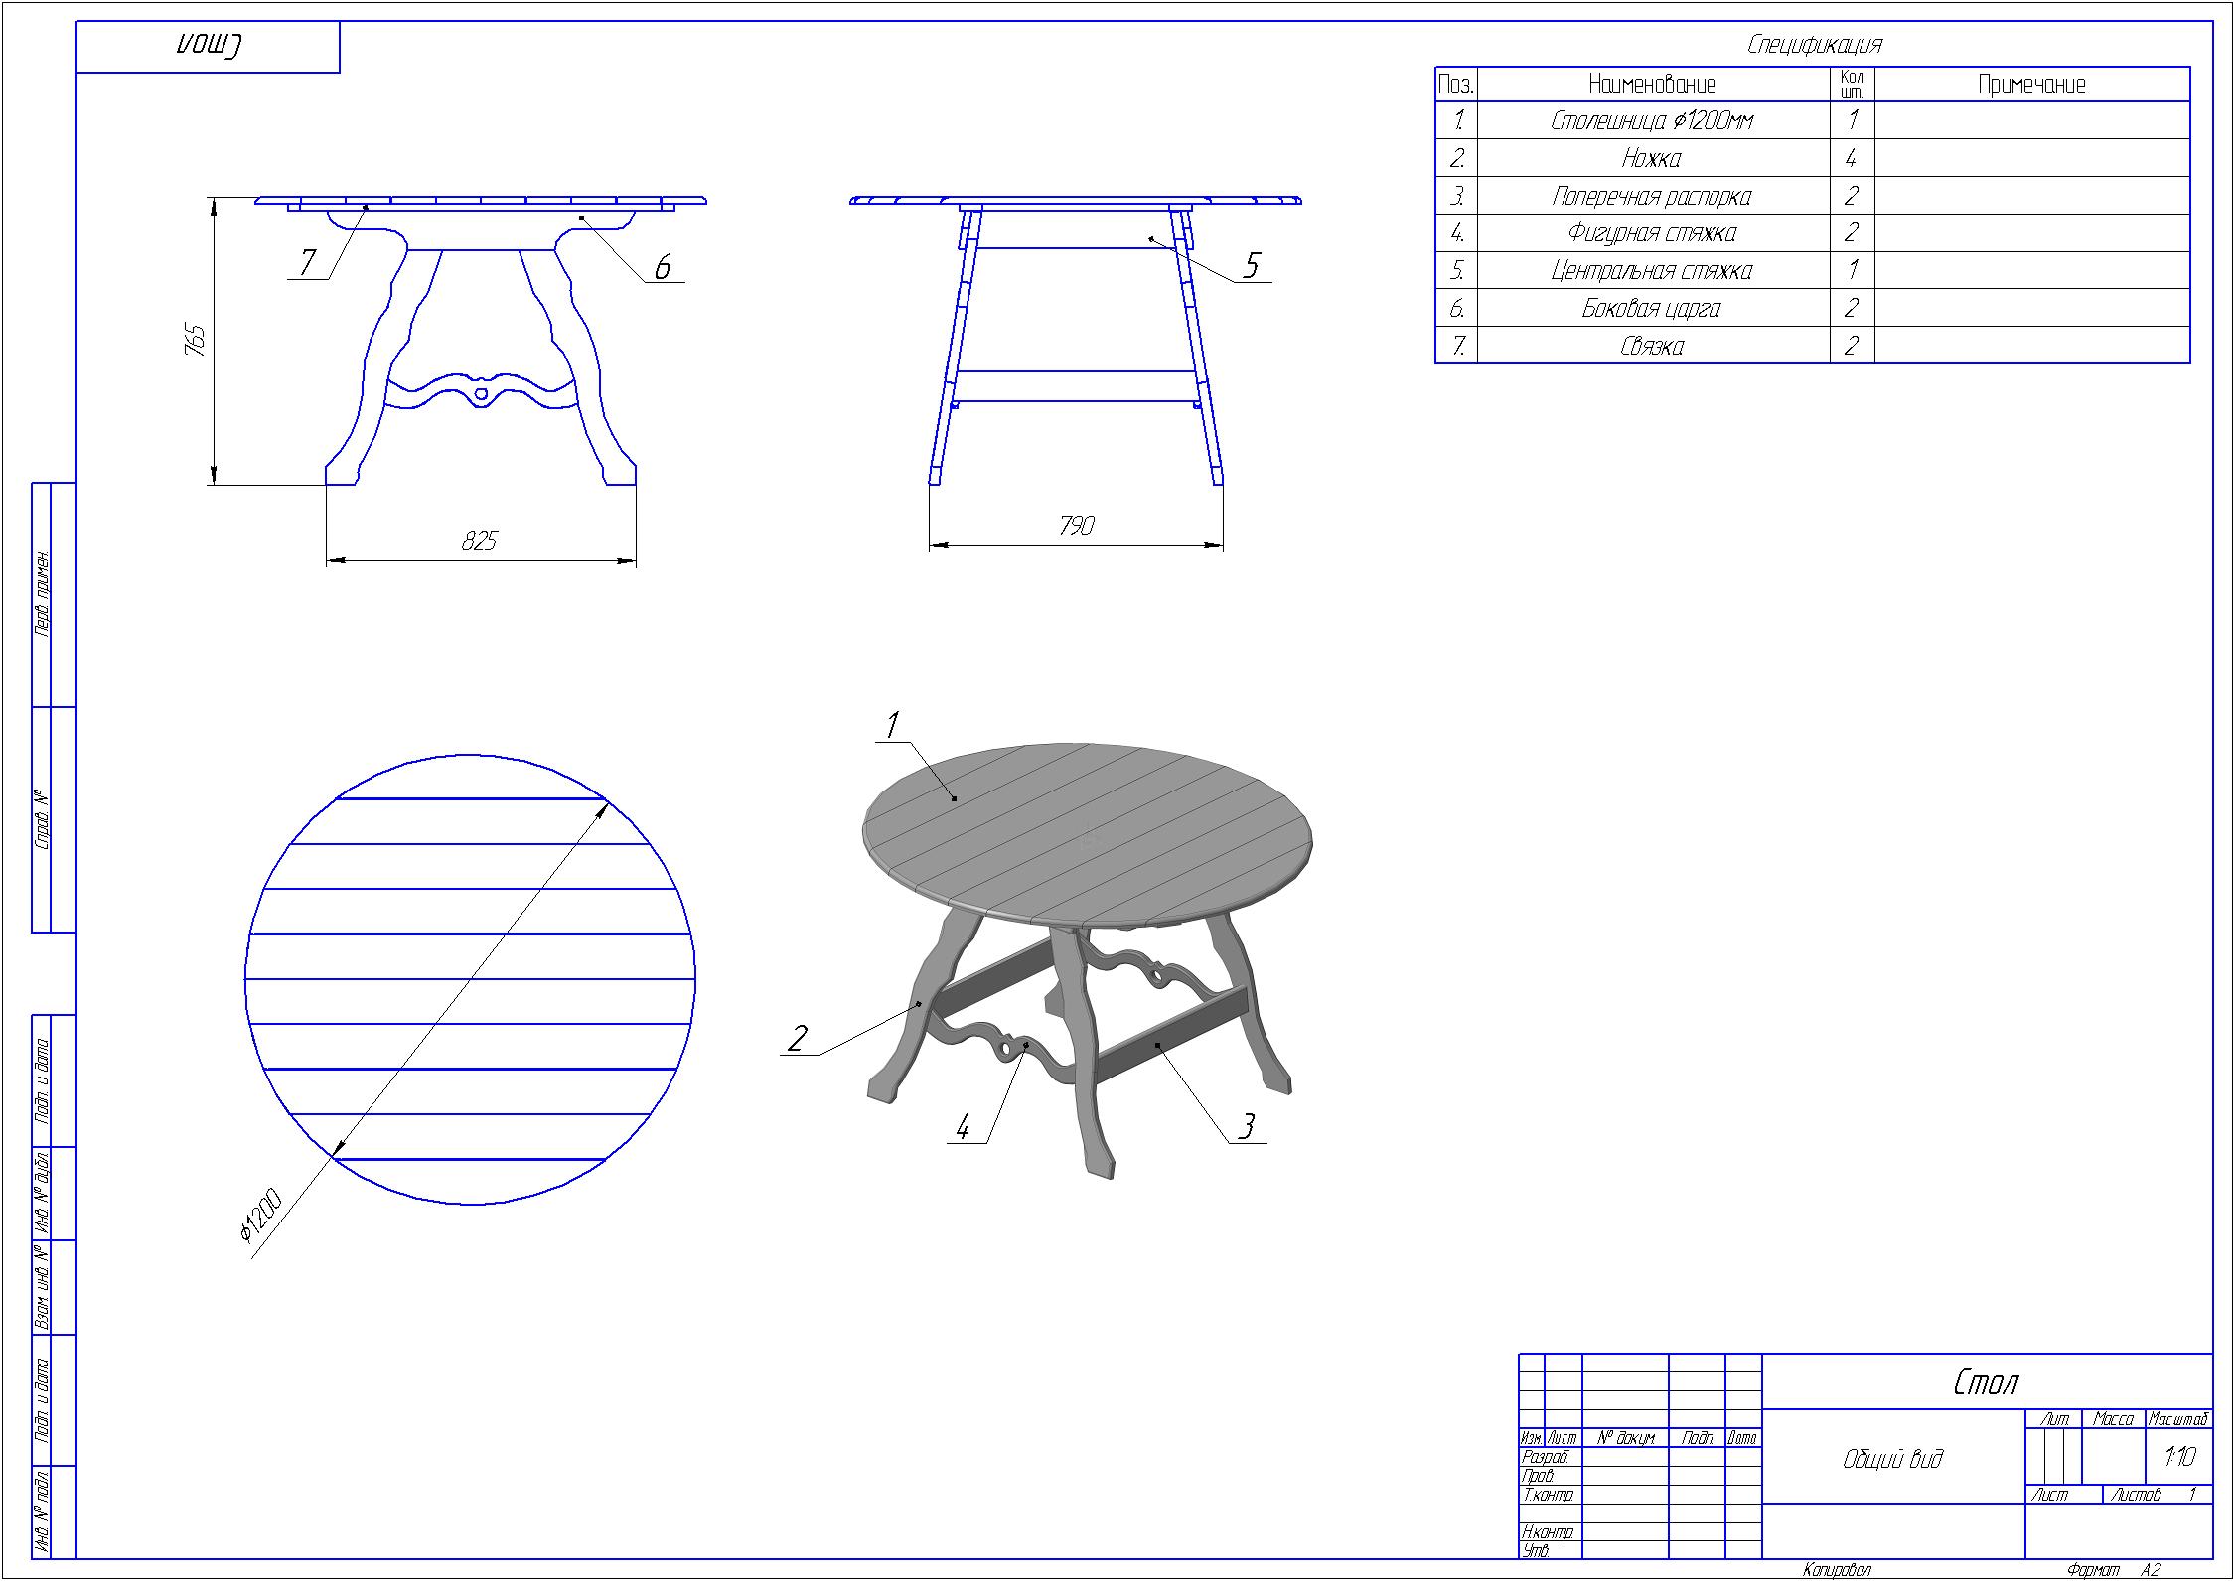
Task: Select the round tabletop plan view
Action: pyautogui.click(x=470, y=979)
